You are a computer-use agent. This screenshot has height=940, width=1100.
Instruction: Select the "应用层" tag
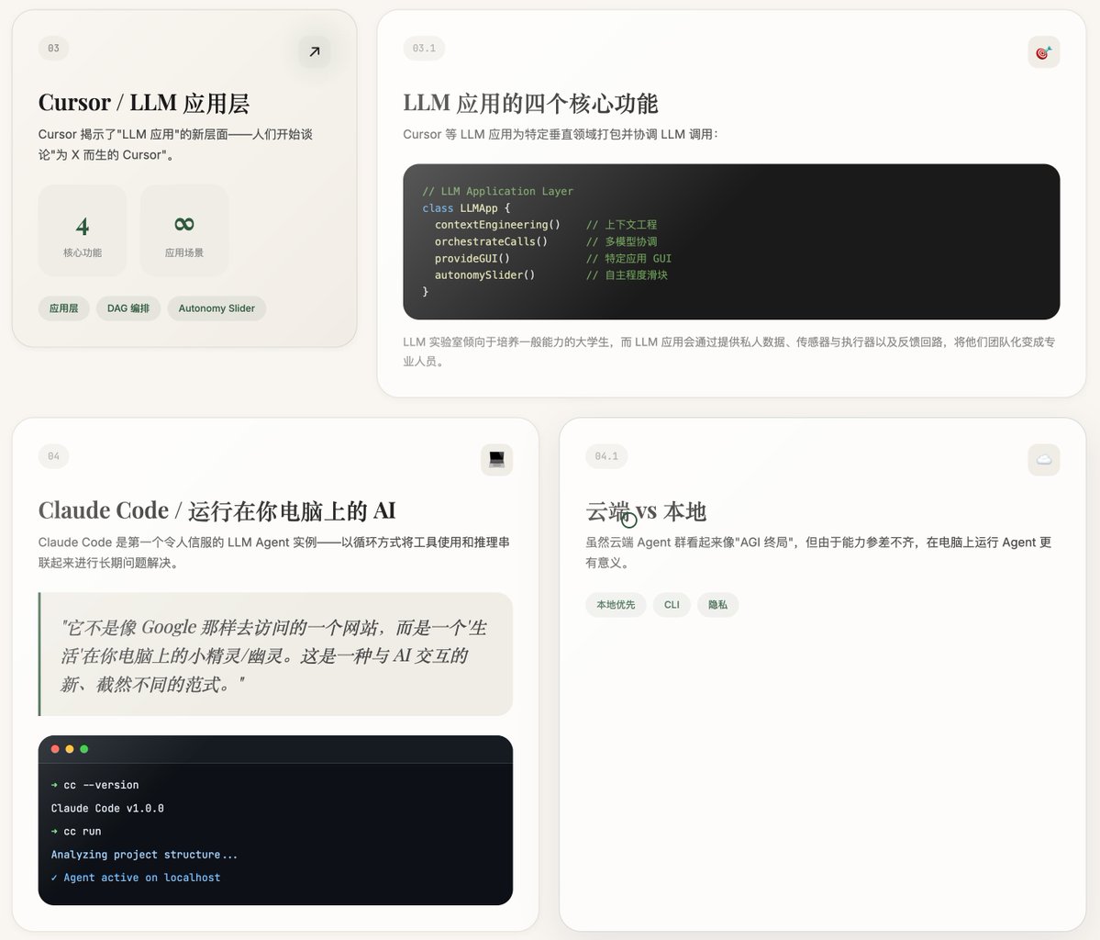64,308
